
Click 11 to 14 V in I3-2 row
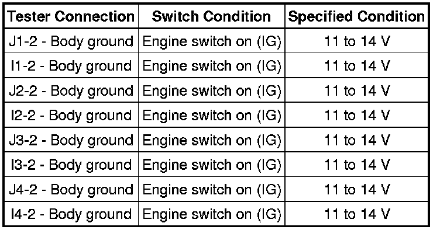[356, 164]
